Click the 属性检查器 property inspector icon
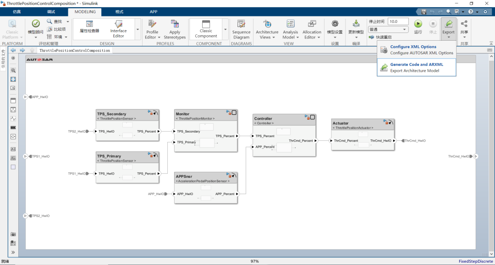495x265 pixels. click(89, 25)
